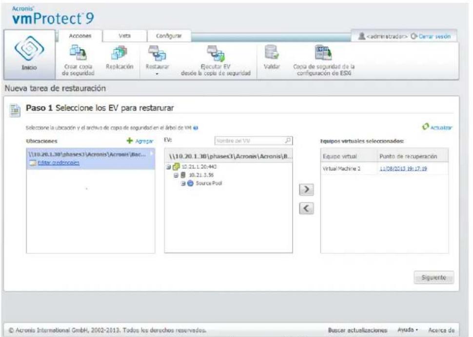Screen dimensions: 473x337
Task: Open the Replicación tool icon
Action: click(x=119, y=53)
